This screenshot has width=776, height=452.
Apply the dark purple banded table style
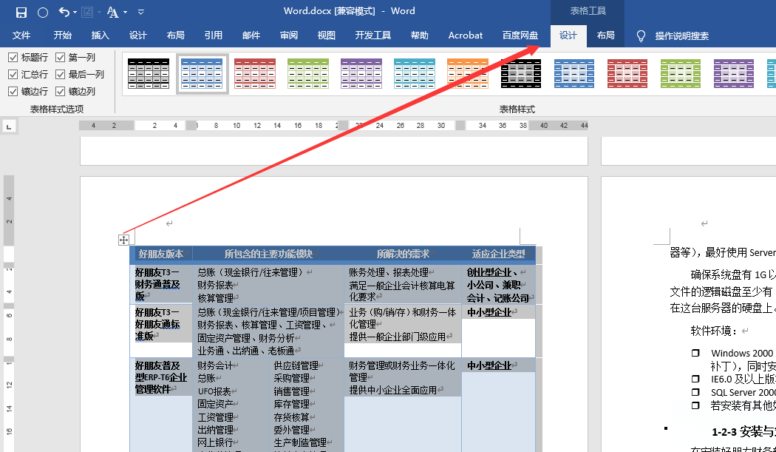tap(733, 73)
